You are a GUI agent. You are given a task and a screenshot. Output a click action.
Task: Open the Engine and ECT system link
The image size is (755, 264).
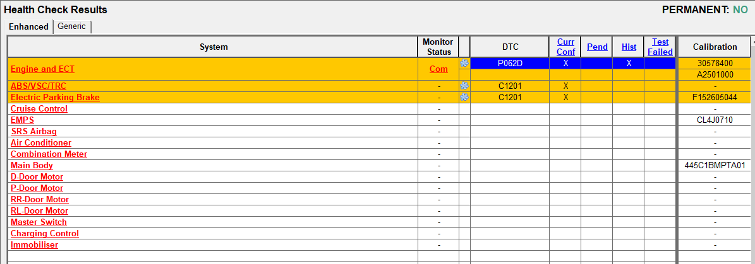pos(42,69)
